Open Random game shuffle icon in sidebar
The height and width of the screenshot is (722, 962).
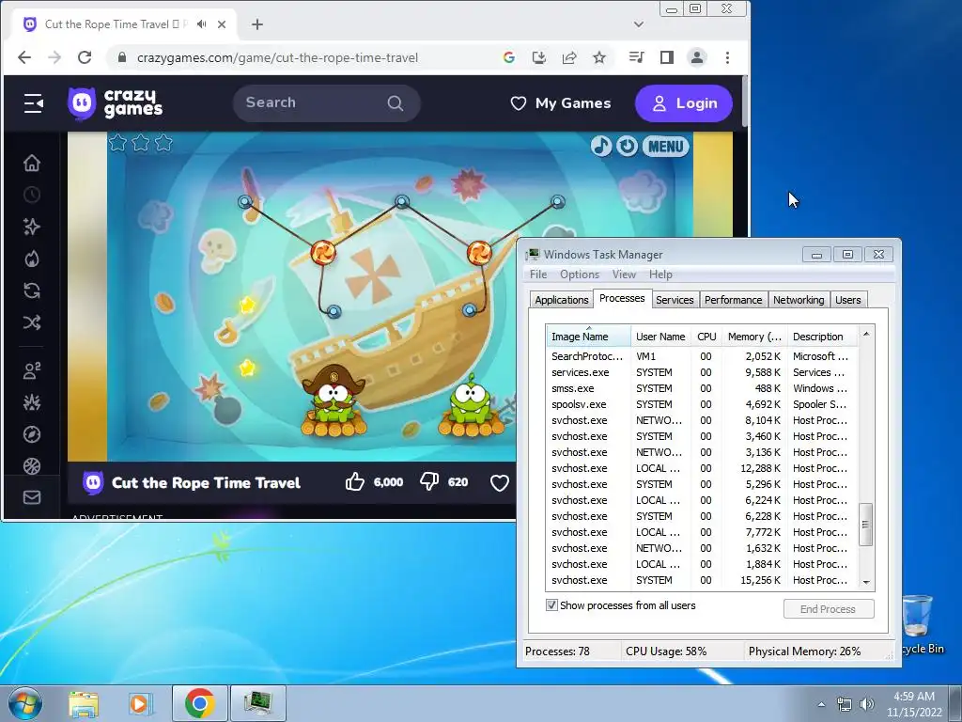[x=32, y=322]
